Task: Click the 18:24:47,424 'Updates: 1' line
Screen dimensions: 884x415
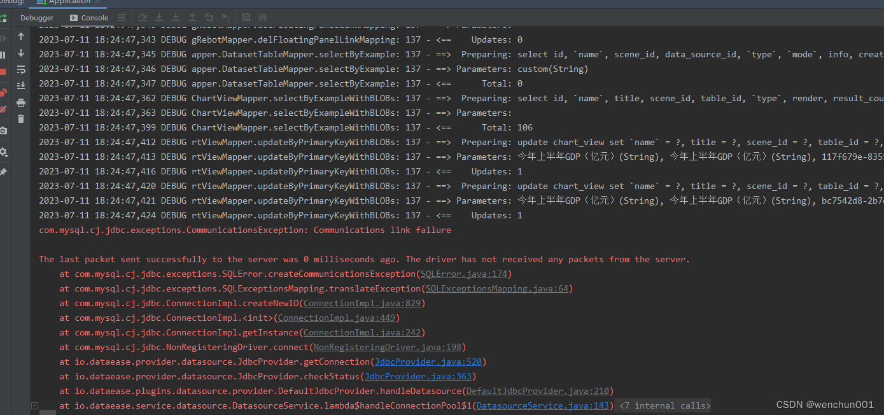Action: point(281,216)
